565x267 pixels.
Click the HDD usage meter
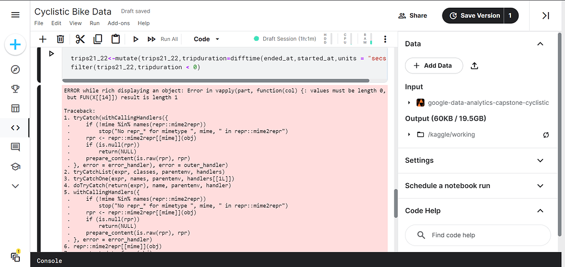pyautogui.click(x=328, y=39)
